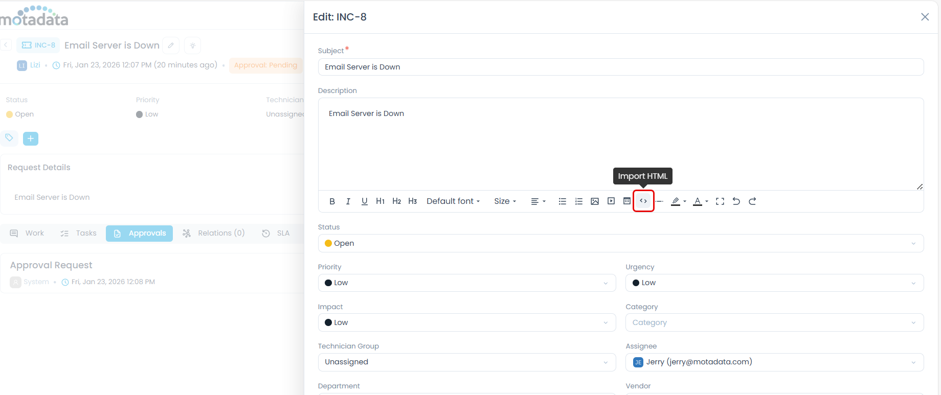941x395 pixels.
Task: Toggle underline formatting in the description editor
Action: click(x=364, y=201)
